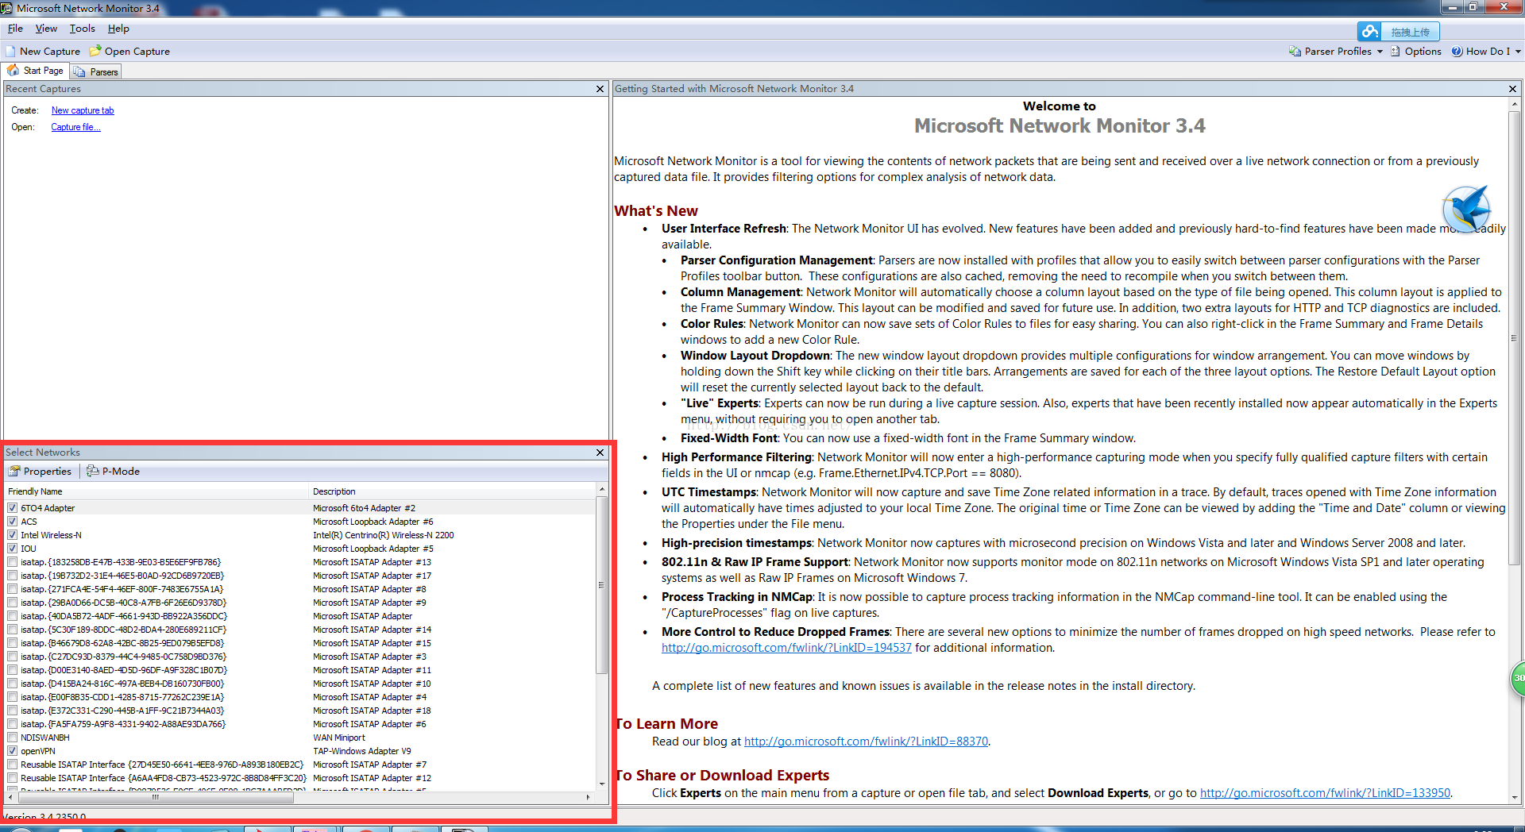This screenshot has height=832, width=1525.
Task: Click the Open Capture folder icon
Action: click(x=95, y=51)
